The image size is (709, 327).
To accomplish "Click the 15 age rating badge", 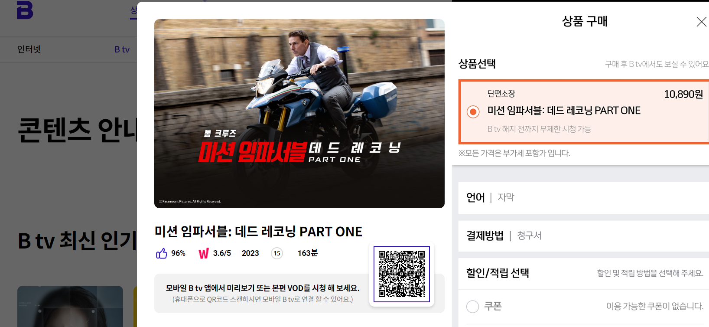I will (277, 253).
